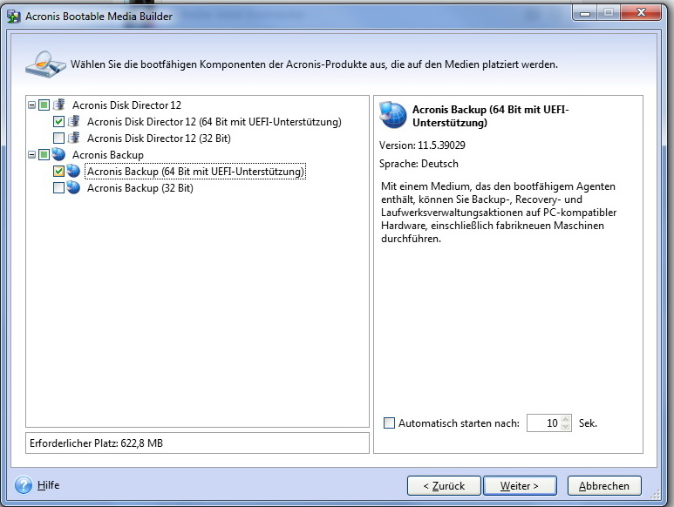Click the Disk Director 12 64 Bit icon
Screen dimensions: 674x507
point(73,121)
